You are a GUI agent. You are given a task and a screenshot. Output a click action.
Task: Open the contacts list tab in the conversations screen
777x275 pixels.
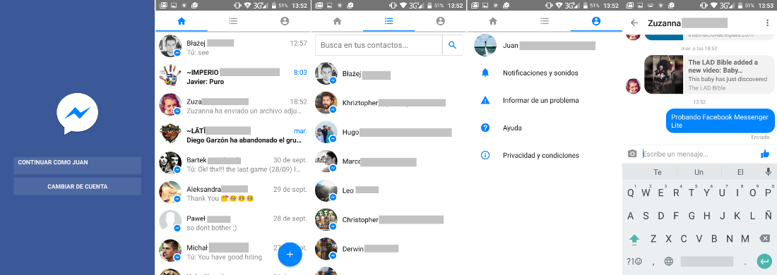(x=233, y=21)
